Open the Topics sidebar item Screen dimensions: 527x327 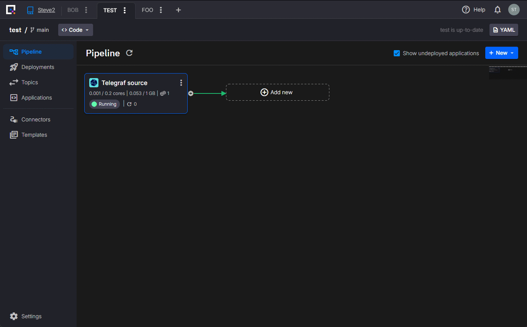[29, 82]
